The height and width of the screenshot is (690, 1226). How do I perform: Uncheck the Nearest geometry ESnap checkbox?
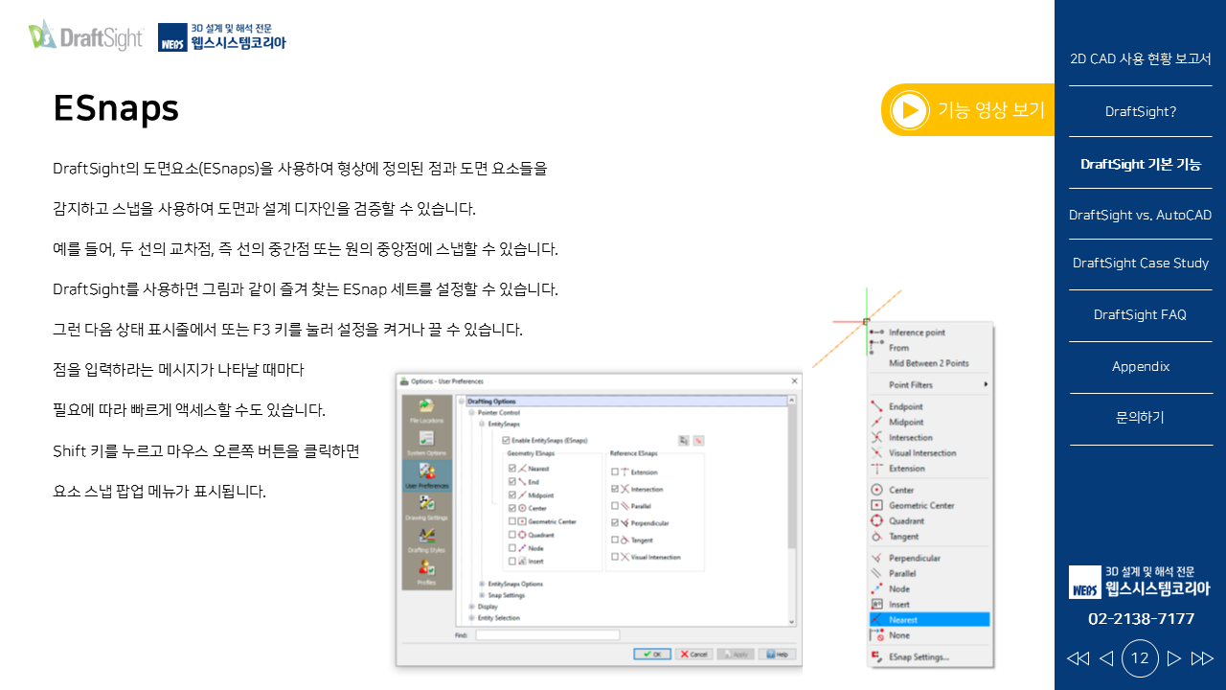tap(512, 468)
